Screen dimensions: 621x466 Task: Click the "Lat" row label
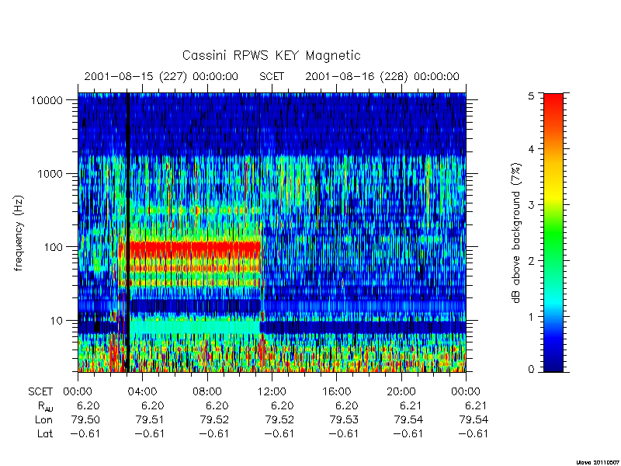(x=45, y=434)
